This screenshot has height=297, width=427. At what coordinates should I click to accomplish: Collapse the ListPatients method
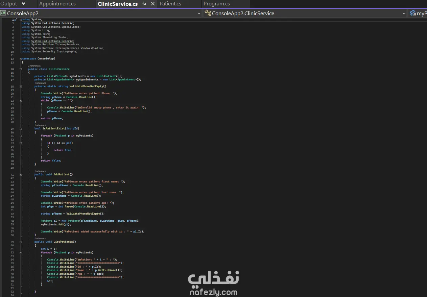21,242
